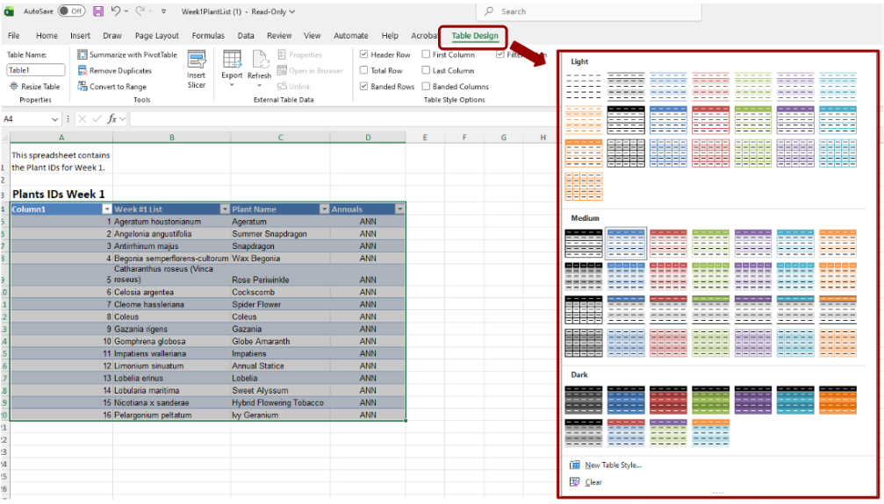Image resolution: width=884 pixels, height=504 pixels.
Task: Switch to the Review tab
Action: pos(279,35)
